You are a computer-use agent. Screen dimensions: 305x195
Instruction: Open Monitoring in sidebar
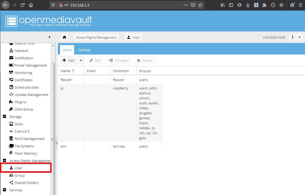tap(23, 73)
